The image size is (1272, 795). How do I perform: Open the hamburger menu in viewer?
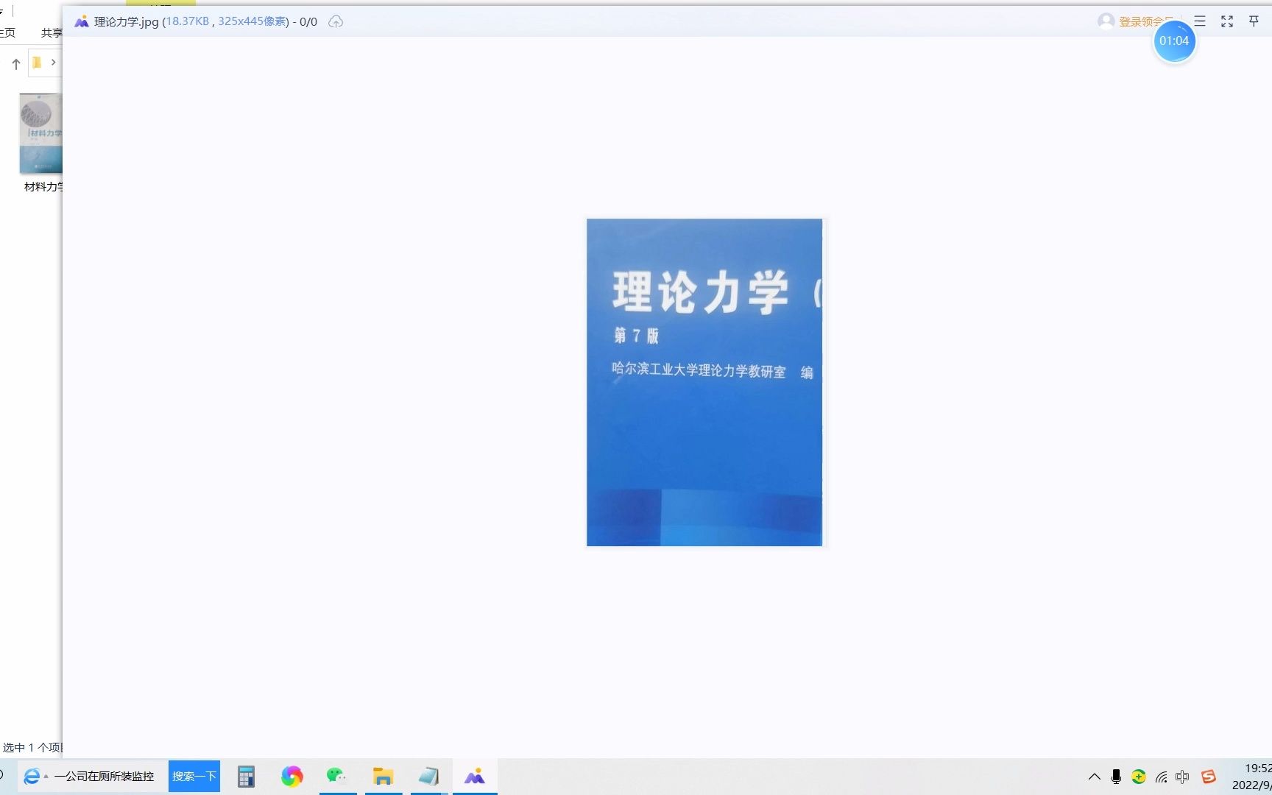(x=1200, y=21)
